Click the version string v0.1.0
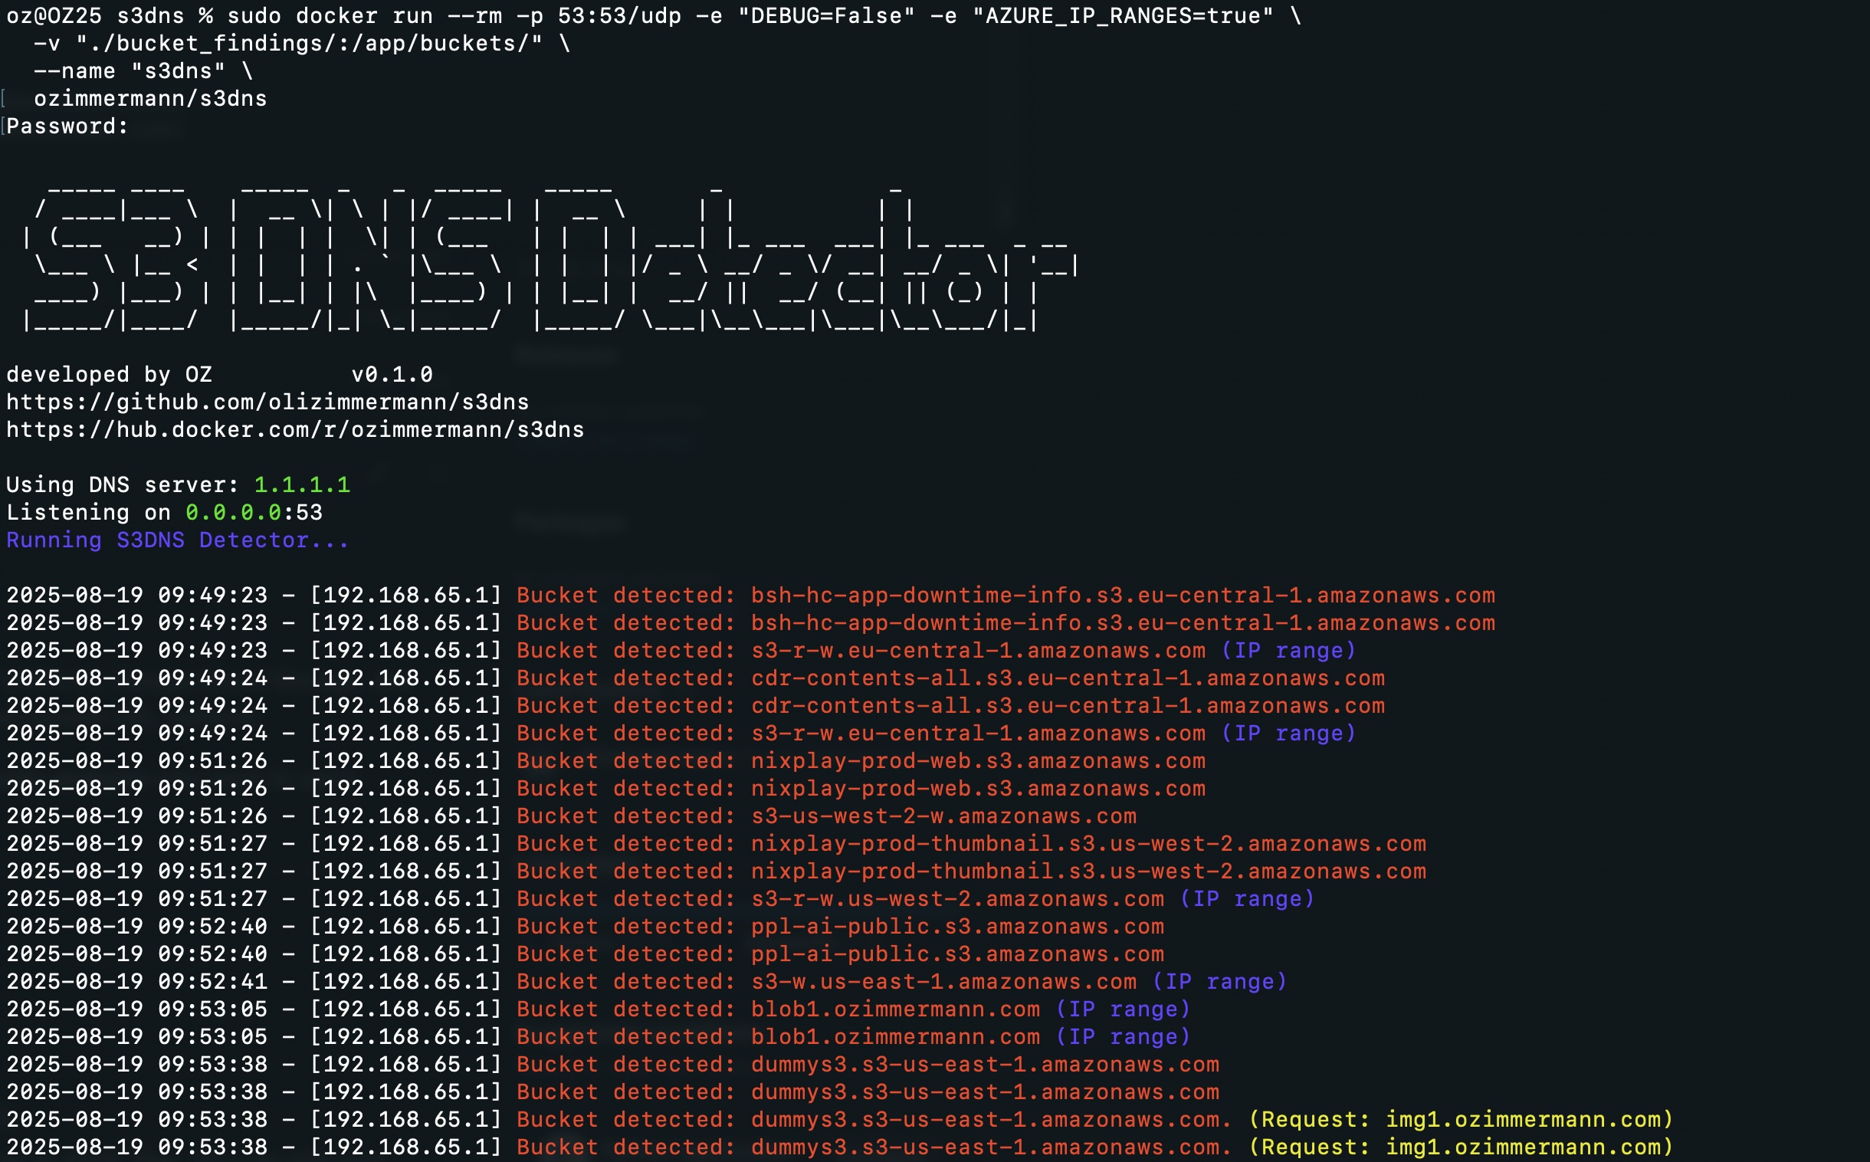This screenshot has width=1870, height=1162. click(x=392, y=374)
